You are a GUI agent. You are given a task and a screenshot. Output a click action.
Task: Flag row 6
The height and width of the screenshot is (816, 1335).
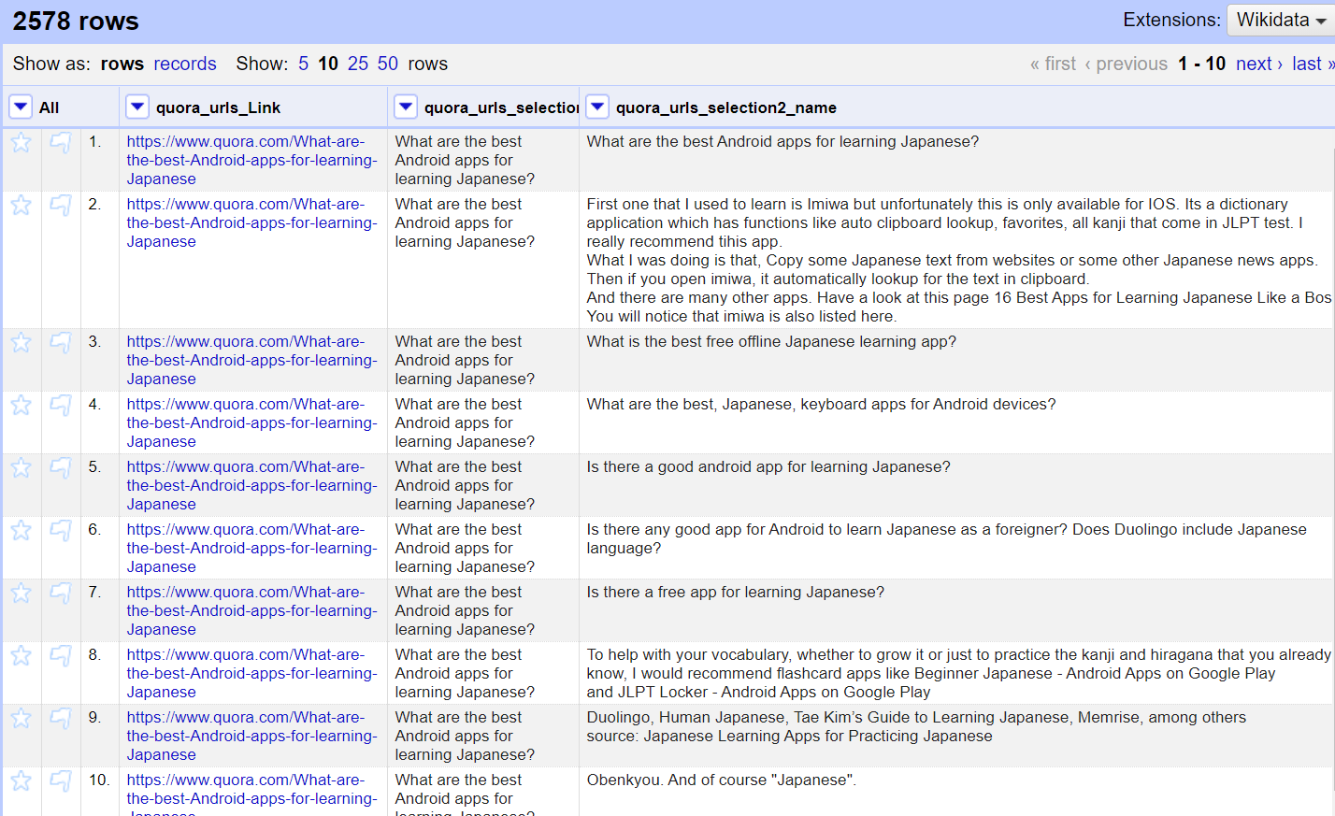61,531
